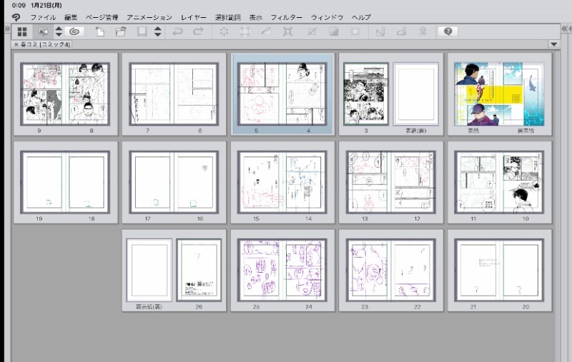Open the 編集 menu
Viewport: 572px width, 362px height.
coord(71,17)
